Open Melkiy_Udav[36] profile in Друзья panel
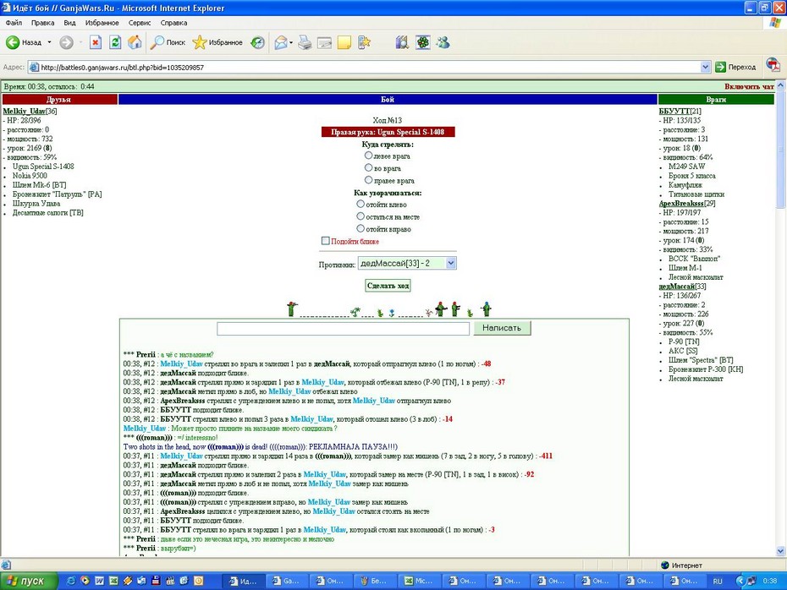Viewport: 787px width, 590px height. click(30, 112)
